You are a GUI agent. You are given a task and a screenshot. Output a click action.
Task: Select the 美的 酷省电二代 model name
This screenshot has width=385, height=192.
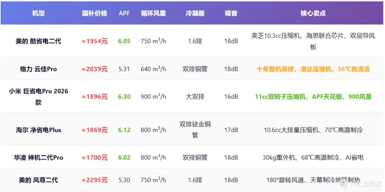(x=38, y=41)
